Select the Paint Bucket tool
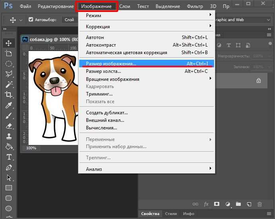 [9, 147]
